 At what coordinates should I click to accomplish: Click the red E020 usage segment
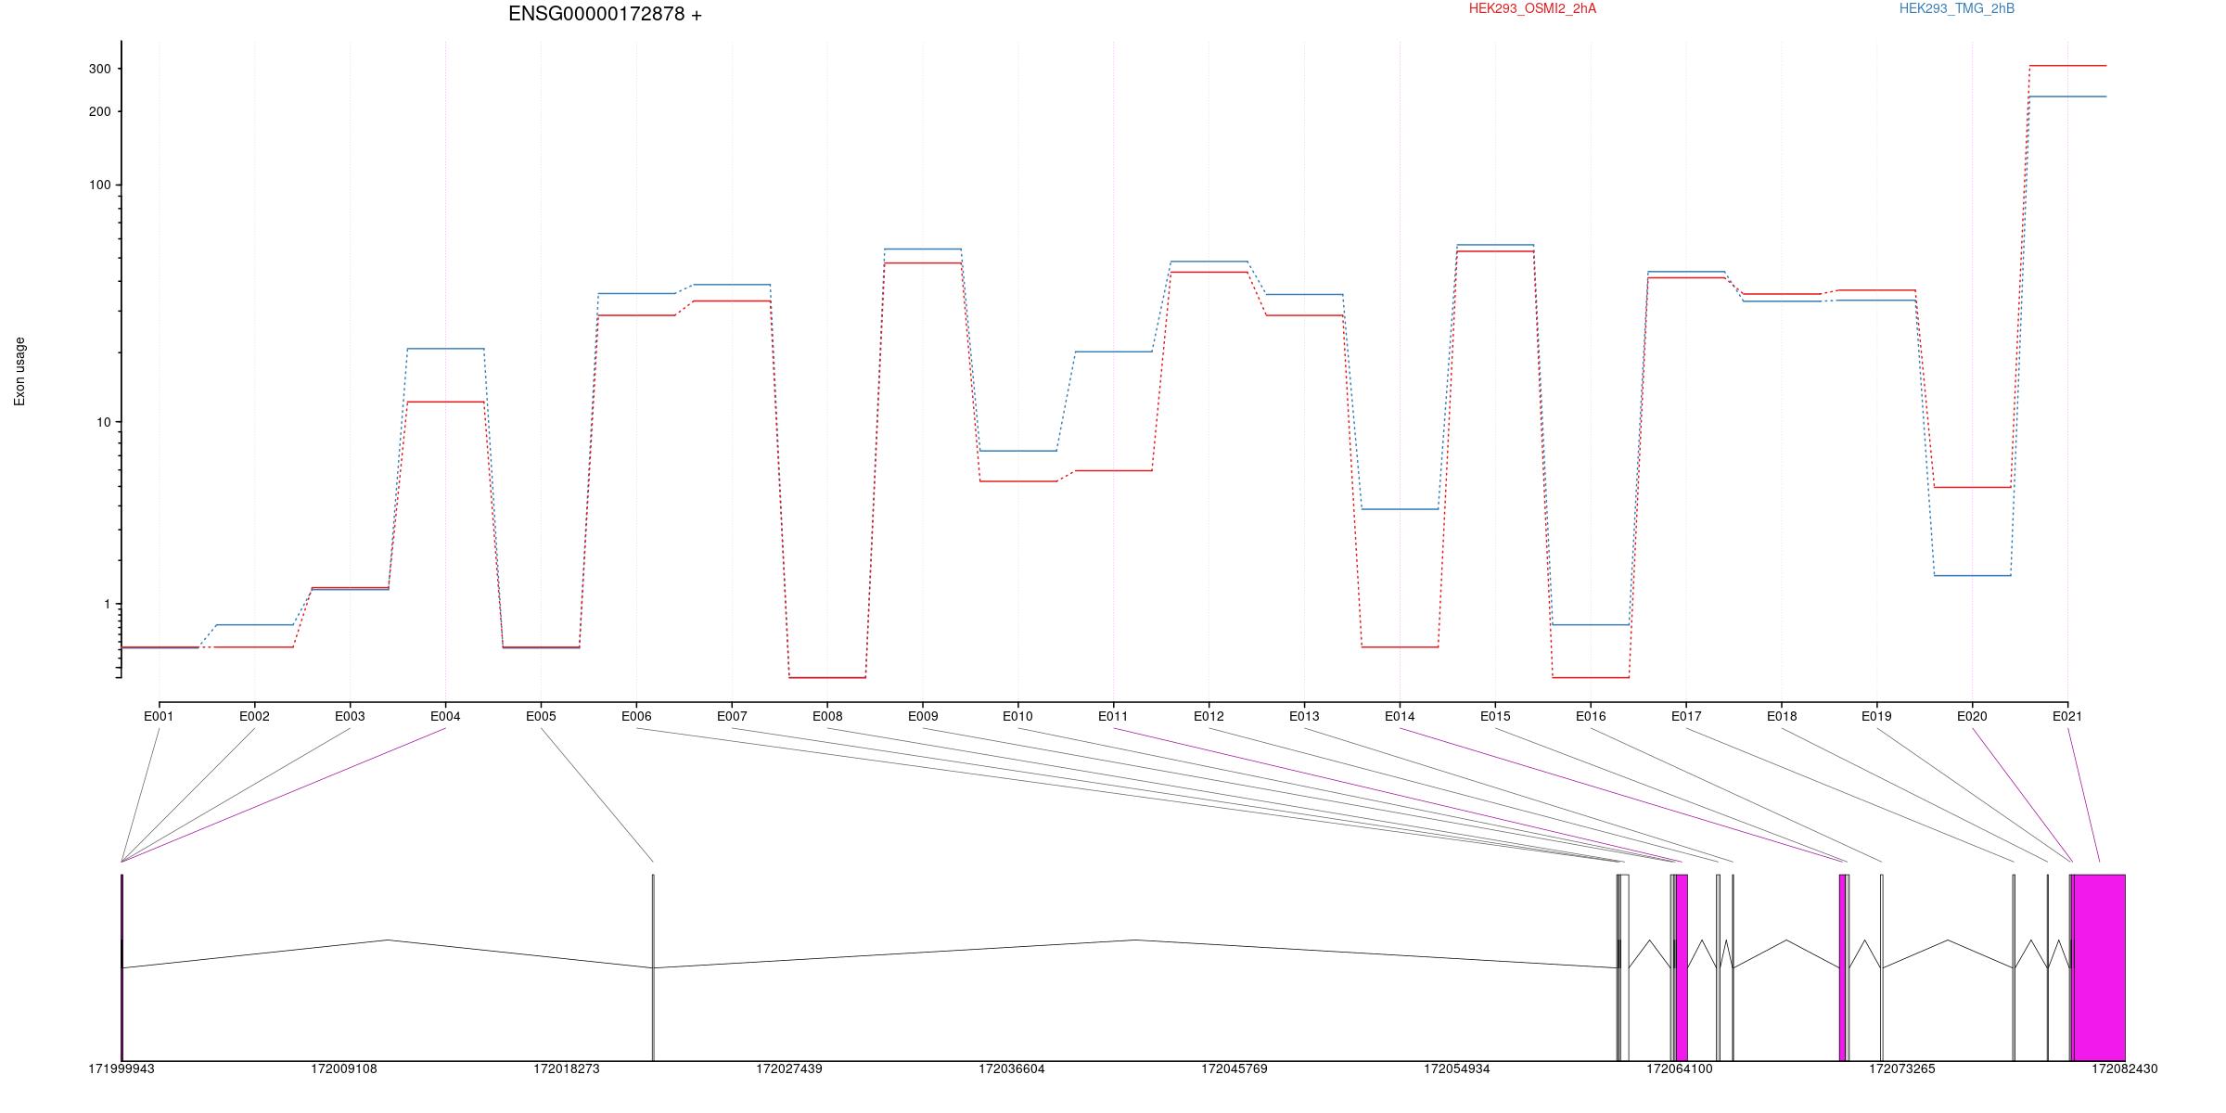tap(1972, 487)
